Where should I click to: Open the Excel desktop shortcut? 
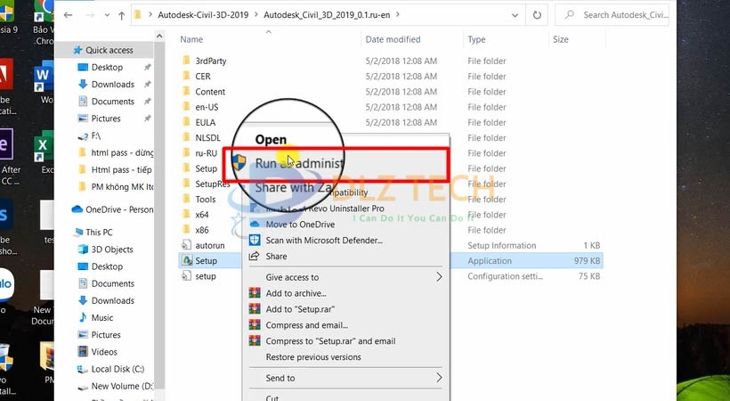[x=44, y=152]
